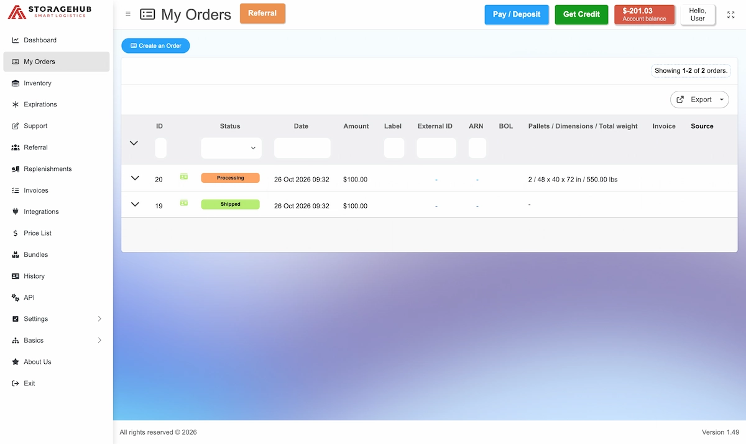Expand all rows via header chevron

[x=134, y=143]
